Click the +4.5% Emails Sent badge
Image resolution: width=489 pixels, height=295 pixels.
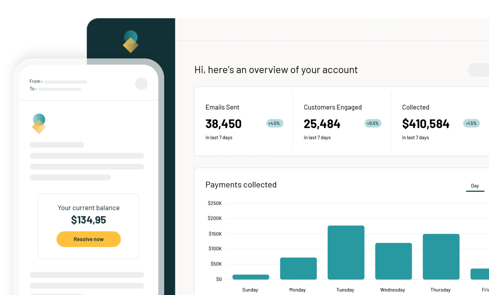275,123
